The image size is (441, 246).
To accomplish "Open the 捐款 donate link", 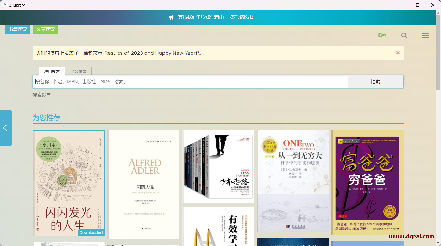I will point(382,35).
